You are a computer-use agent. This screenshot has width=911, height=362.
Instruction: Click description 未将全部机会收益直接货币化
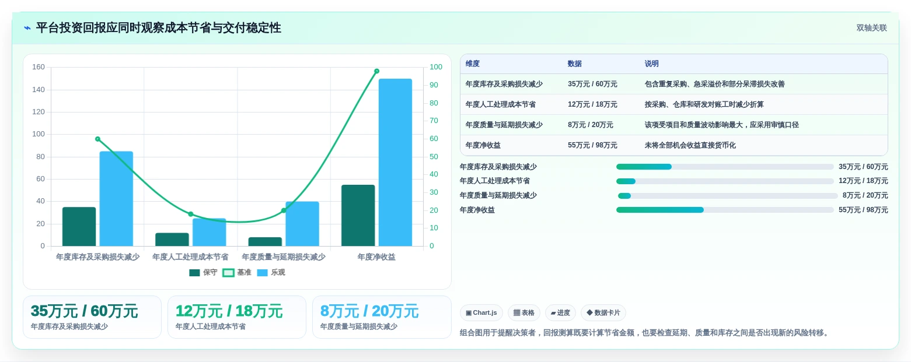tap(690, 145)
